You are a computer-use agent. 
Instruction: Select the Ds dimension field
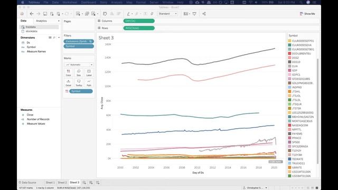28,43
